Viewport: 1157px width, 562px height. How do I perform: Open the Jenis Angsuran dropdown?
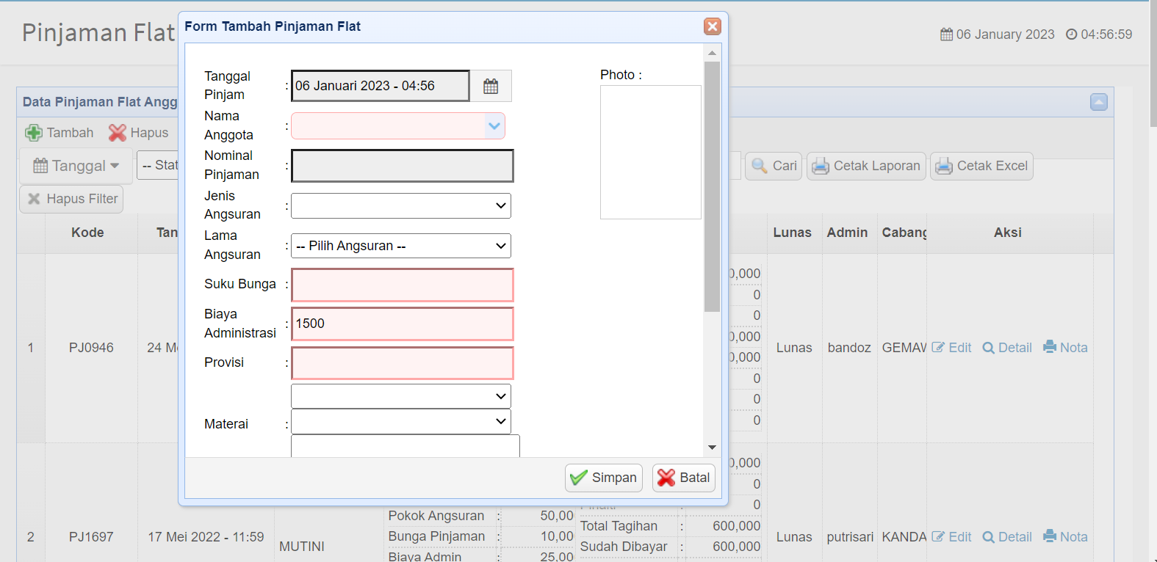[x=401, y=206]
